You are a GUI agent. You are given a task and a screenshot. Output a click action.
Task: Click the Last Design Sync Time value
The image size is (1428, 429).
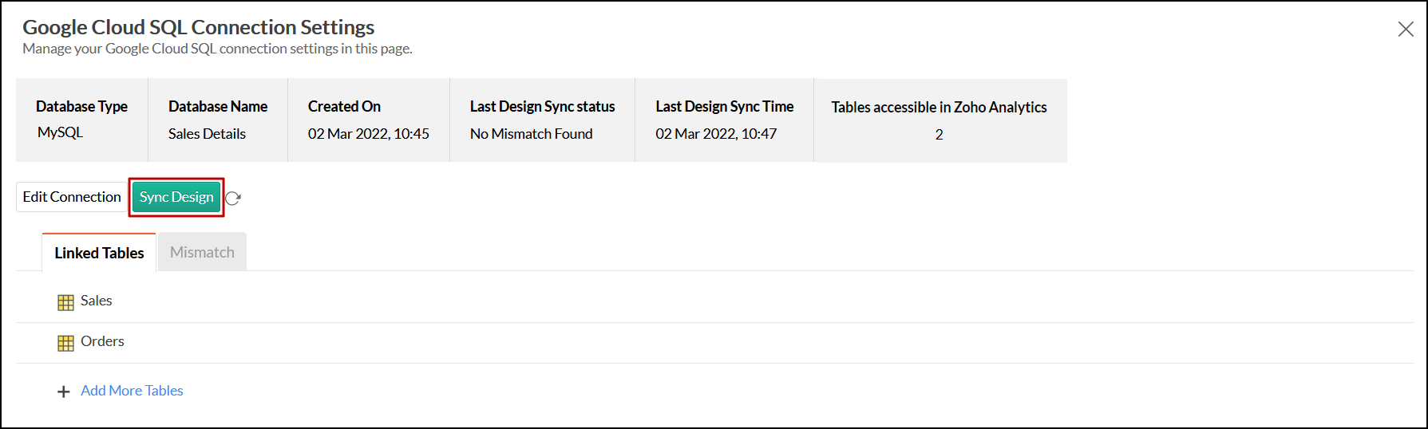(x=715, y=134)
